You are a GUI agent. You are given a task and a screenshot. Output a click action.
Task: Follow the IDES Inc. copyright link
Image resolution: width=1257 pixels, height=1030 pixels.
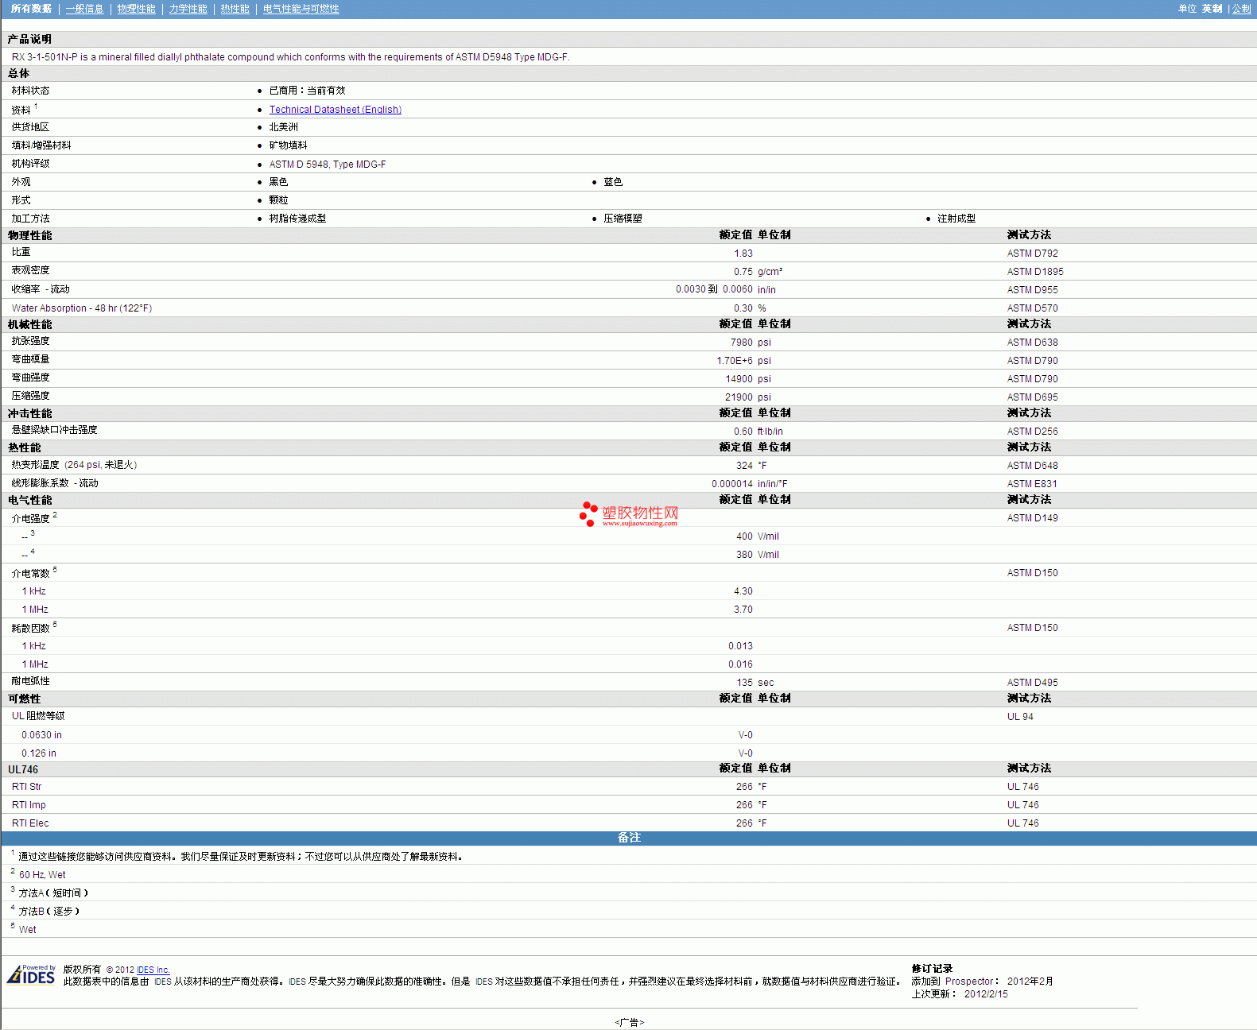pos(153,970)
